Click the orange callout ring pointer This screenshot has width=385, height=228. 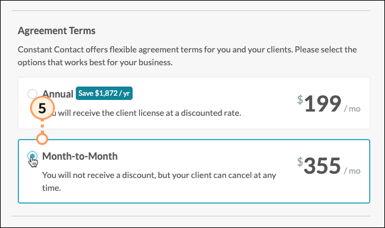pos(42,139)
